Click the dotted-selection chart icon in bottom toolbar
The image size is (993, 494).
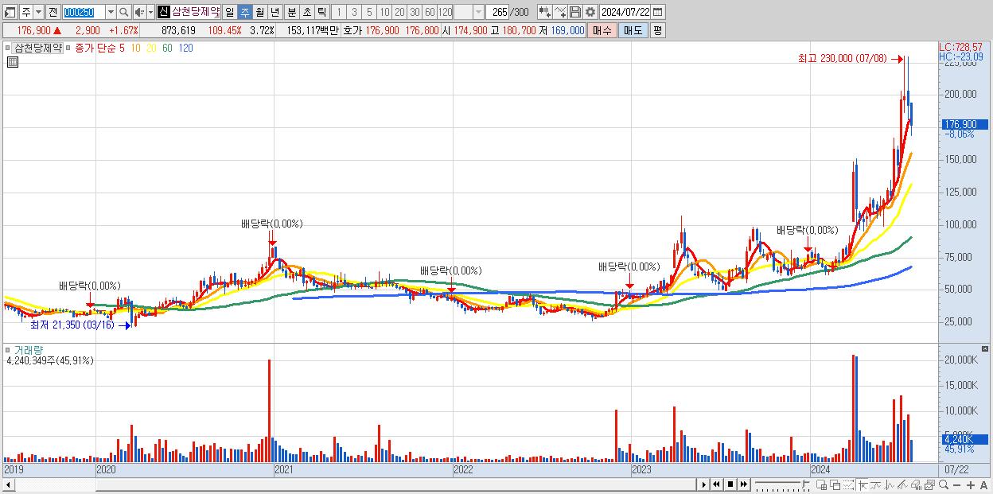pos(848,484)
